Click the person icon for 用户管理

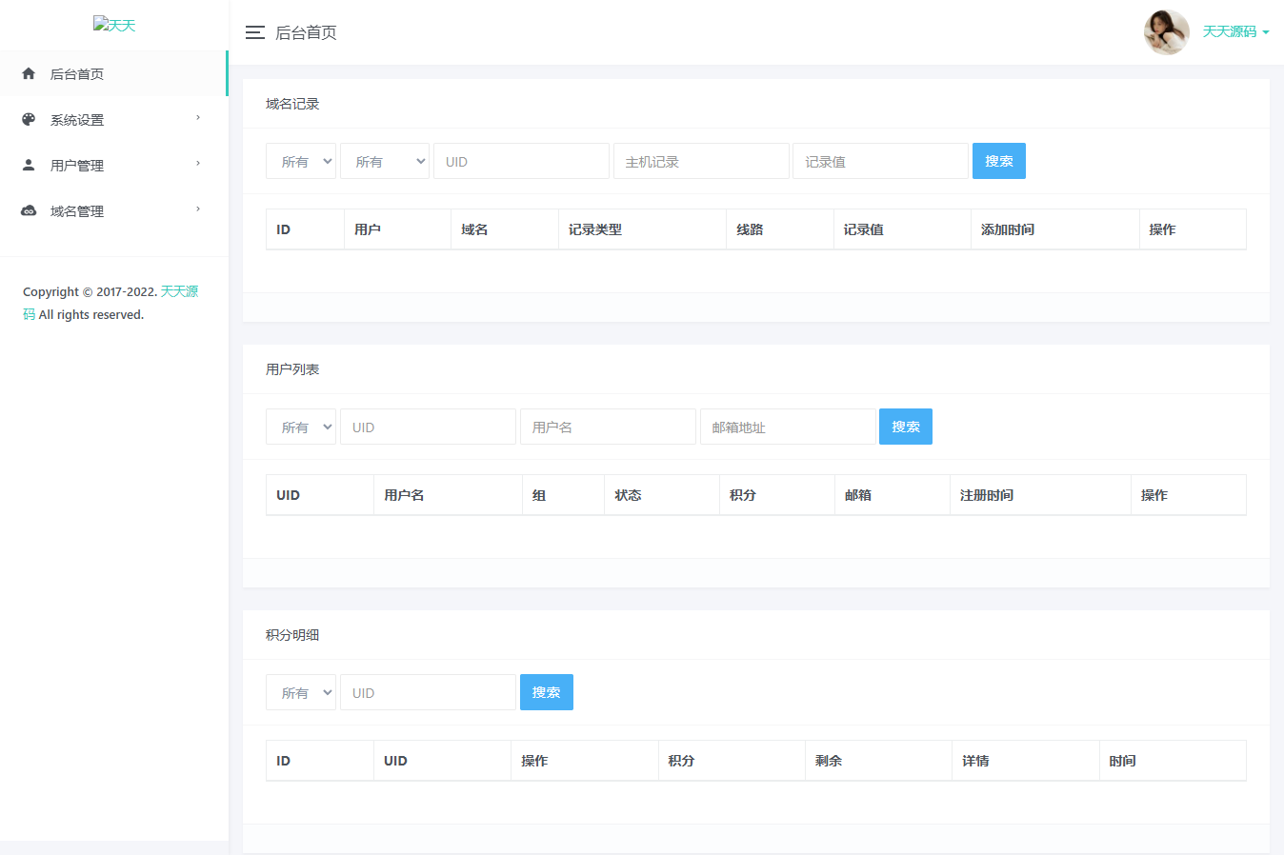[x=29, y=164]
